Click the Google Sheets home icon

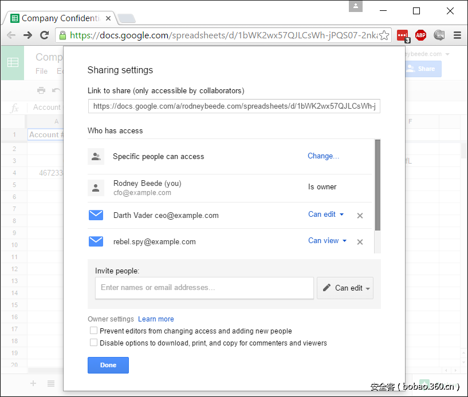coord(13,62)
